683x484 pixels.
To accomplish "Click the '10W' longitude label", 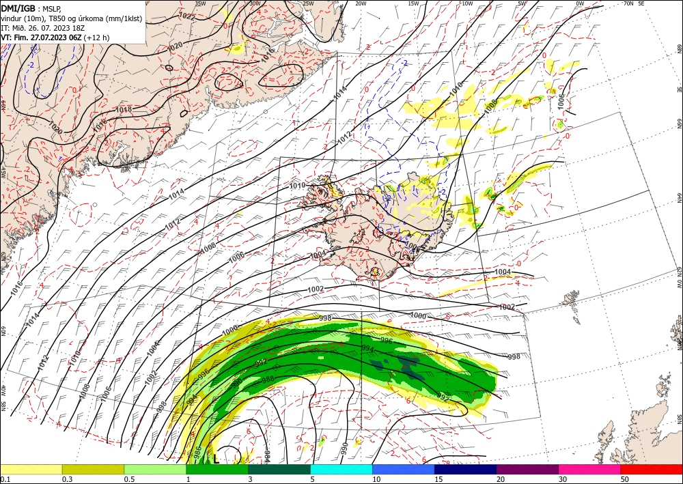I will tap(467, 3).
